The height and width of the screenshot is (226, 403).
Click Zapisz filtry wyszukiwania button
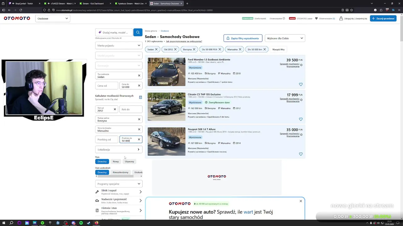[x=243, y=38]
